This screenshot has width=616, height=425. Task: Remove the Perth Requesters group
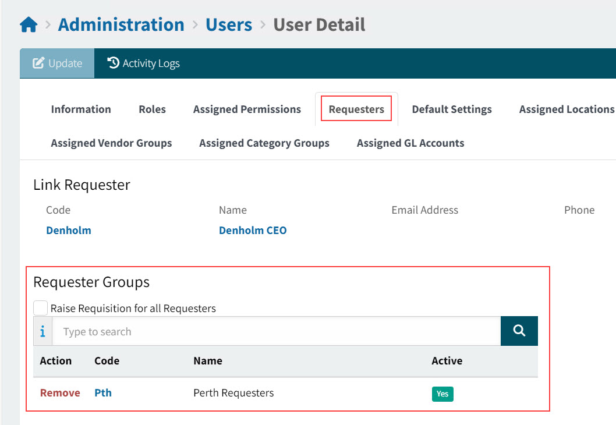click(x=60, y=392)
